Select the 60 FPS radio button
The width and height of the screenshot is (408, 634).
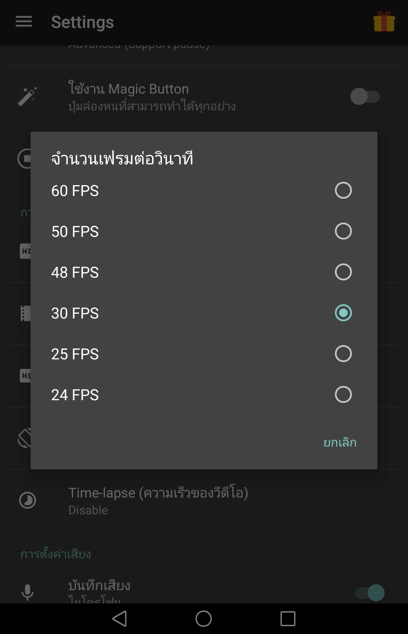click(x=343, y=190)
